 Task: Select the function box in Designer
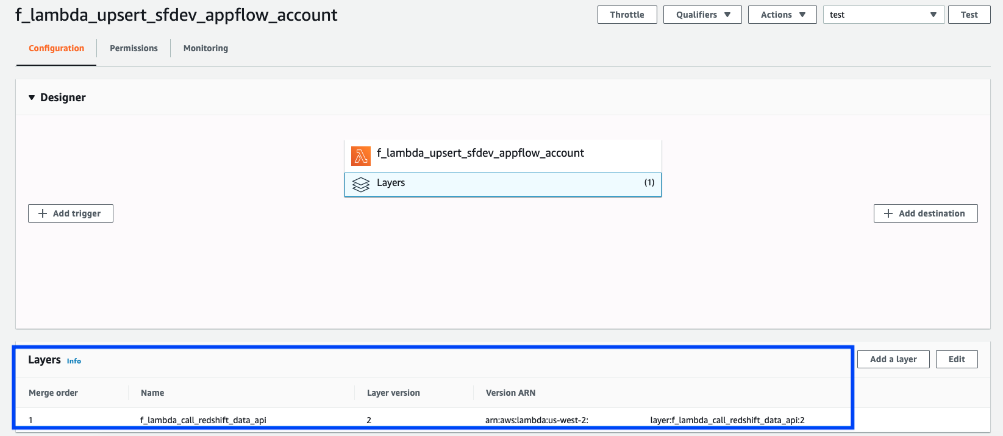point(503,156)
